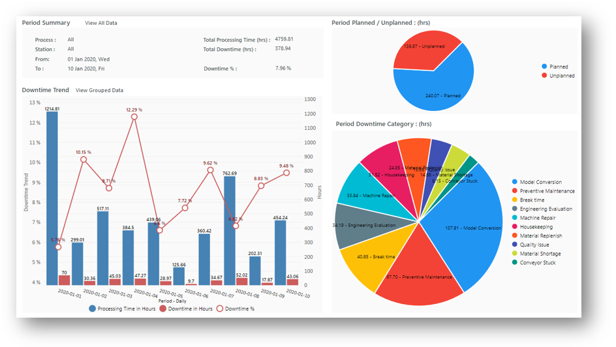Click the 12.29 % downtime data point
The width and height of the screenshot is (616, 347).
(134, 117)
